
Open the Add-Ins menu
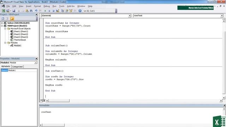point(71,6)
